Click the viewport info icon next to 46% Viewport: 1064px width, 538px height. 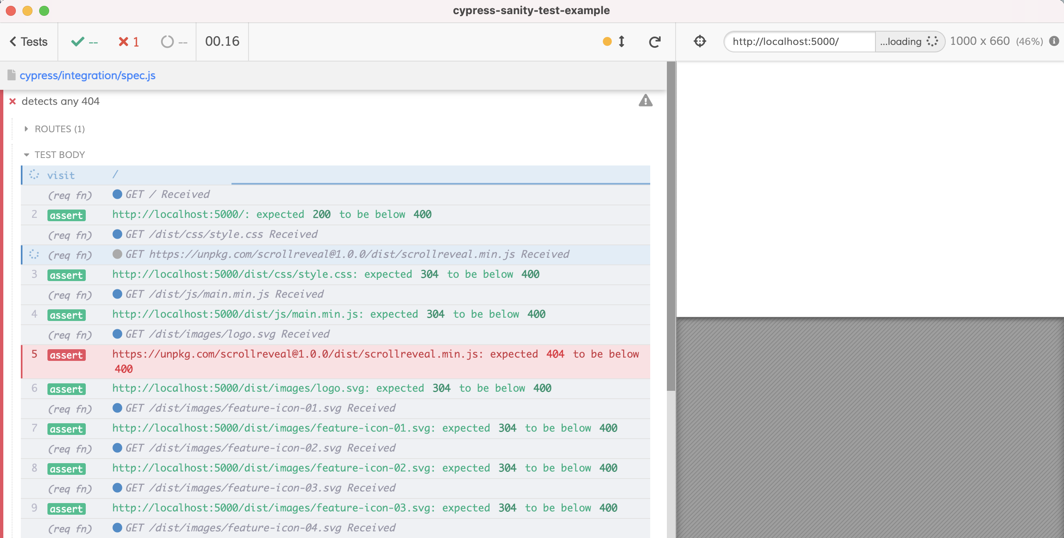[x=1054, y=41]
